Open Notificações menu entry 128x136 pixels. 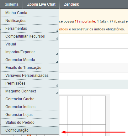click(29, 21)
